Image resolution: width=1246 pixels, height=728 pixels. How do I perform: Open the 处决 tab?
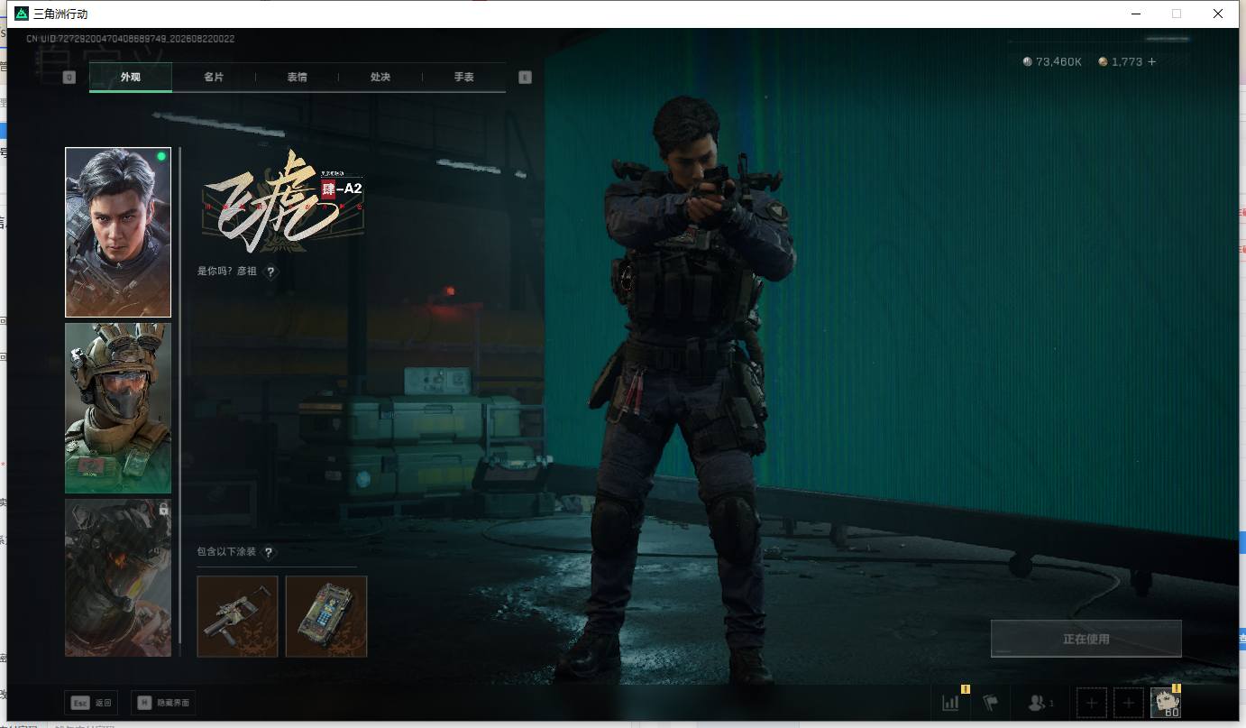coord(380,78)
